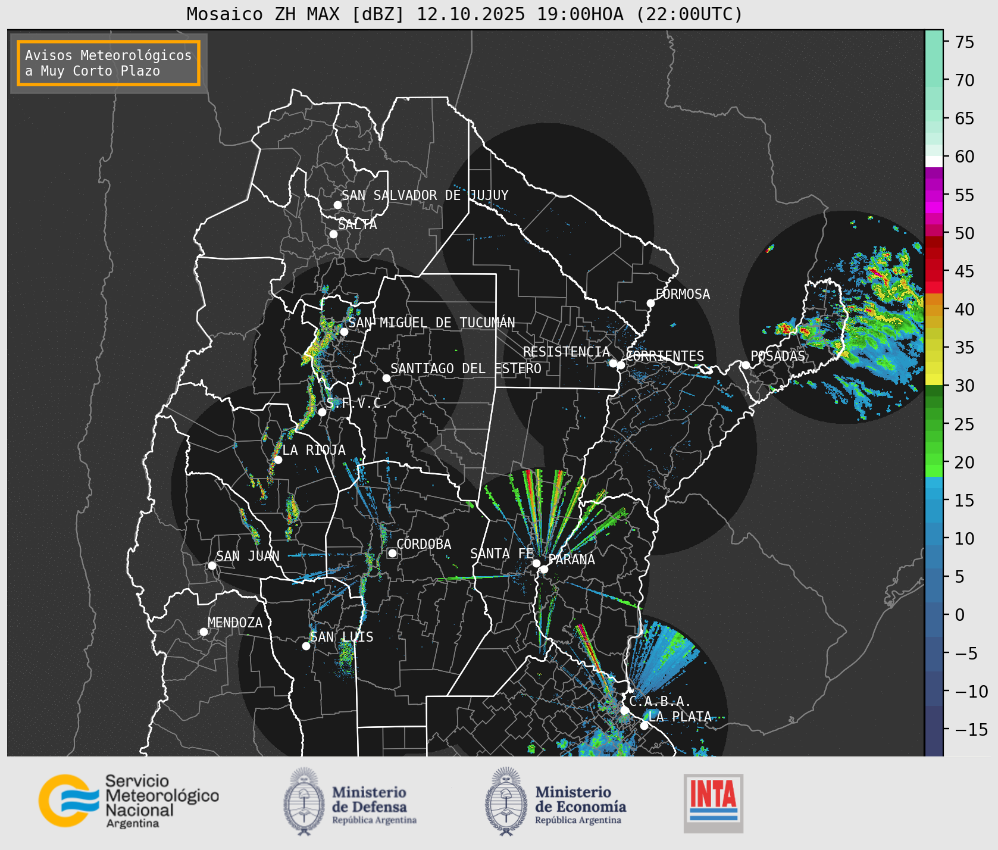Click the La Rioja city marker
The height and width of the screenshot is (850, 998).
(x=278, y=460)
